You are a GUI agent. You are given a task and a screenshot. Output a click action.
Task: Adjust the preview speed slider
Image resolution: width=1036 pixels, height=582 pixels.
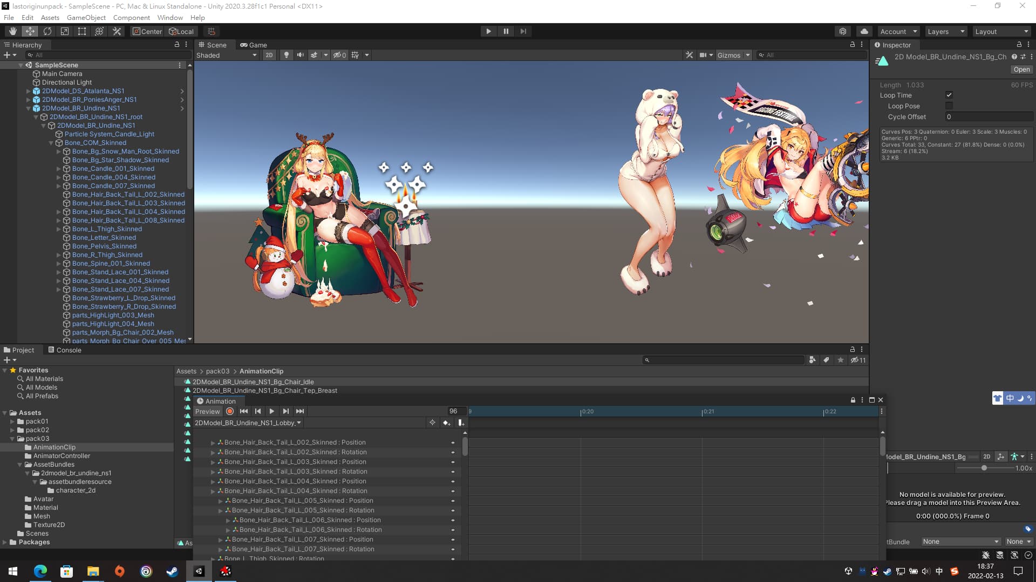click(984, 468)
